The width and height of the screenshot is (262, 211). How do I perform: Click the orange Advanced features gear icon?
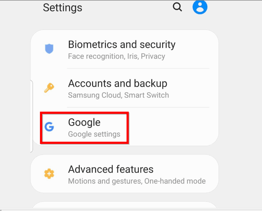point(49,174)
